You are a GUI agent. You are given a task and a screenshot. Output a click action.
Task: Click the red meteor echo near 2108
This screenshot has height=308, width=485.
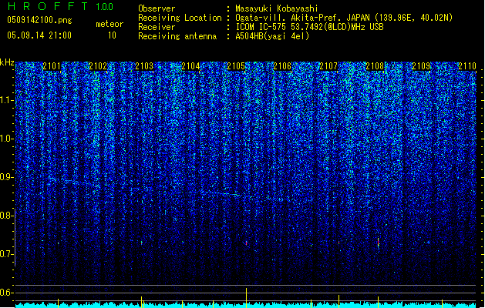378,243
